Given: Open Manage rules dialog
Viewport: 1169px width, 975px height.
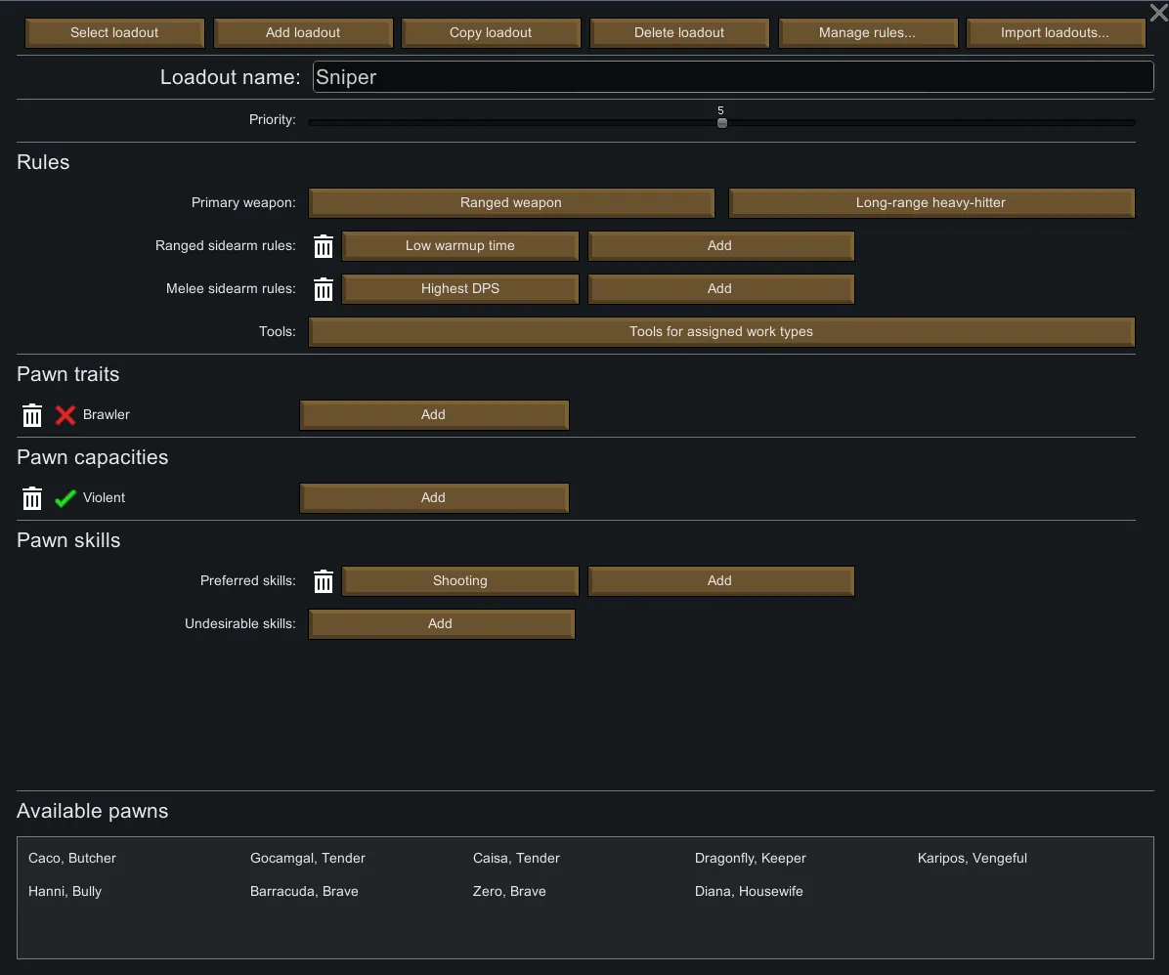Looking at the screenshot, I should pyautogui.click(x=867, y=33).
